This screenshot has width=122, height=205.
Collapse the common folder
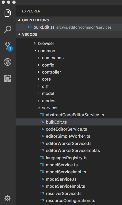click(x=35, y=51)
